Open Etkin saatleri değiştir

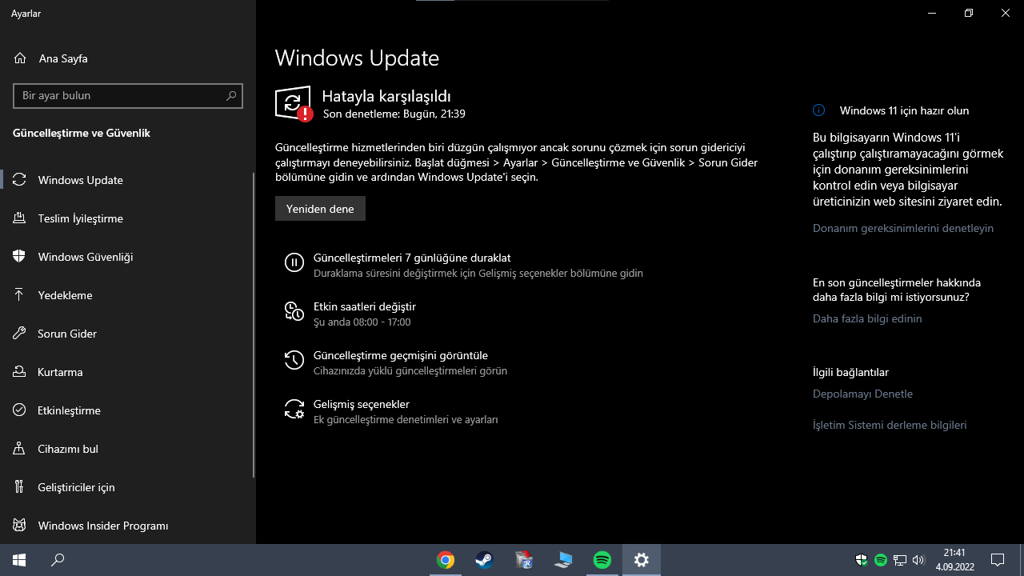(x=365, y=306)
